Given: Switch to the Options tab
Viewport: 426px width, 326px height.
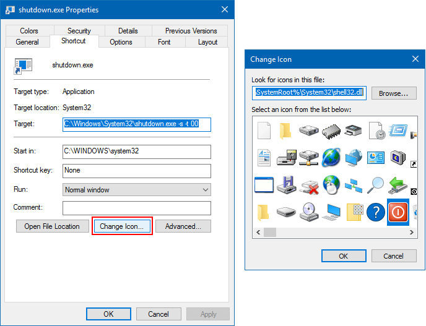Looking at the screenshot, I should coord(121,42).
